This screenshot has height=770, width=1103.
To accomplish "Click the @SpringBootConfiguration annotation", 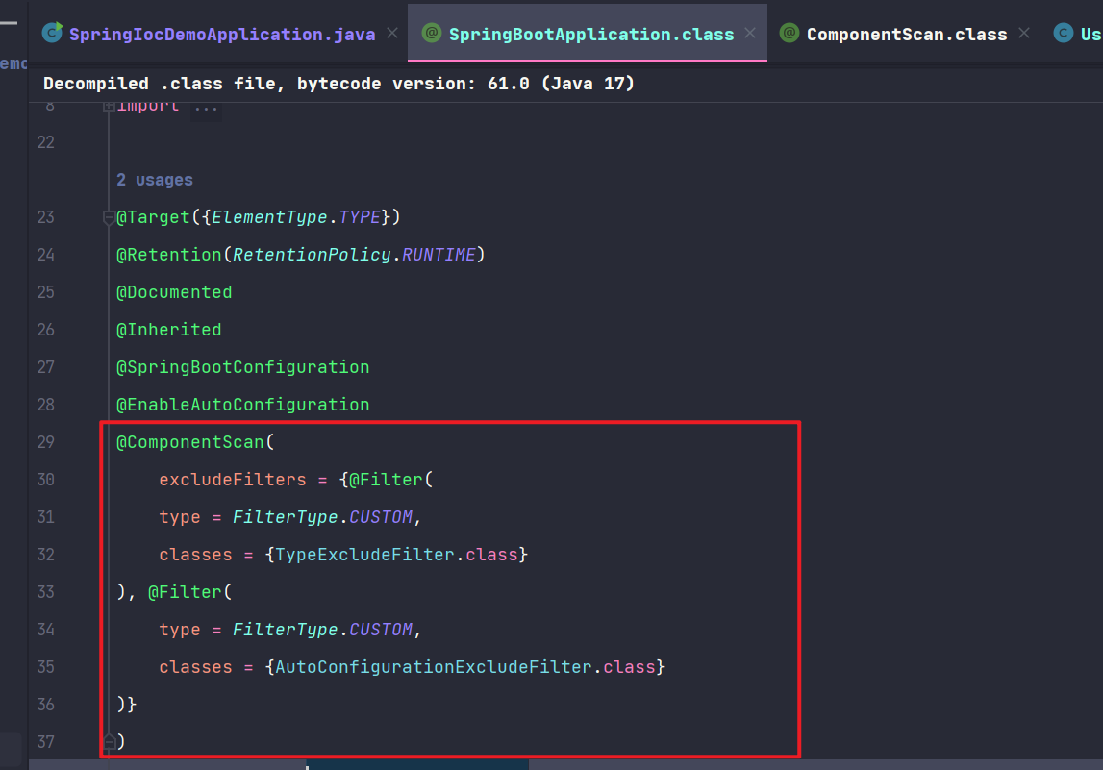I will click(x=242, y=367).
